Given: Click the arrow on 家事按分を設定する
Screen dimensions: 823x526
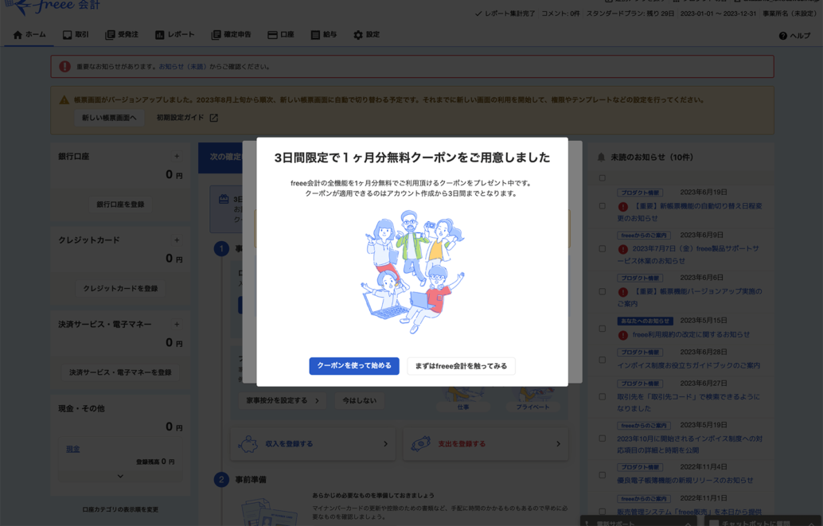Looking at the screenshot, I should coord(317,400).
